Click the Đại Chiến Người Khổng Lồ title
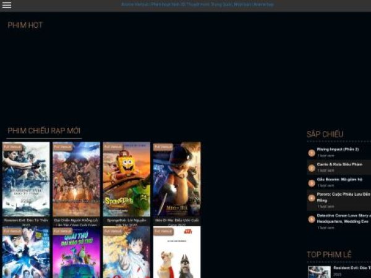This screenshot has width=371, height=278. [76, 222]
